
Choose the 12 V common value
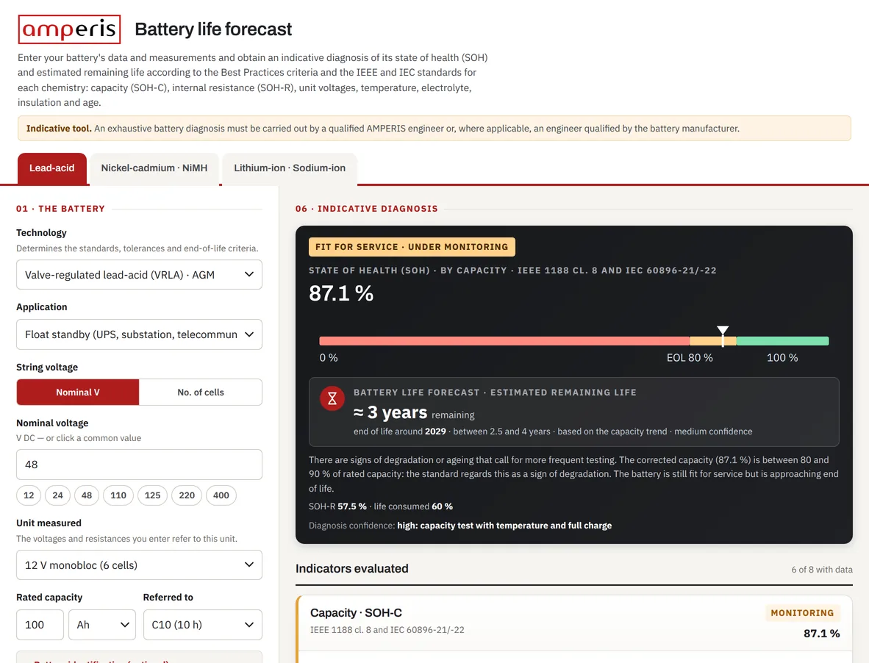(29, 495)
